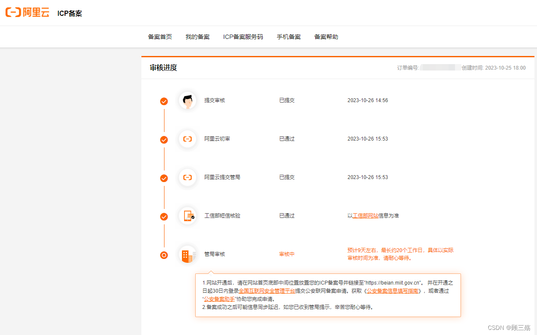Click the 阿里云初审 timestamp 2023-10-26 15:53
The width and height of the screenshot is (537, 335).
tap(368, 139)
